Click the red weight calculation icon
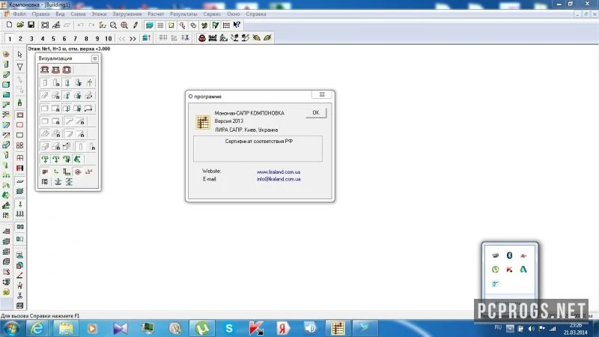Screen dimensions: 599x337 [x=202, y=38]
